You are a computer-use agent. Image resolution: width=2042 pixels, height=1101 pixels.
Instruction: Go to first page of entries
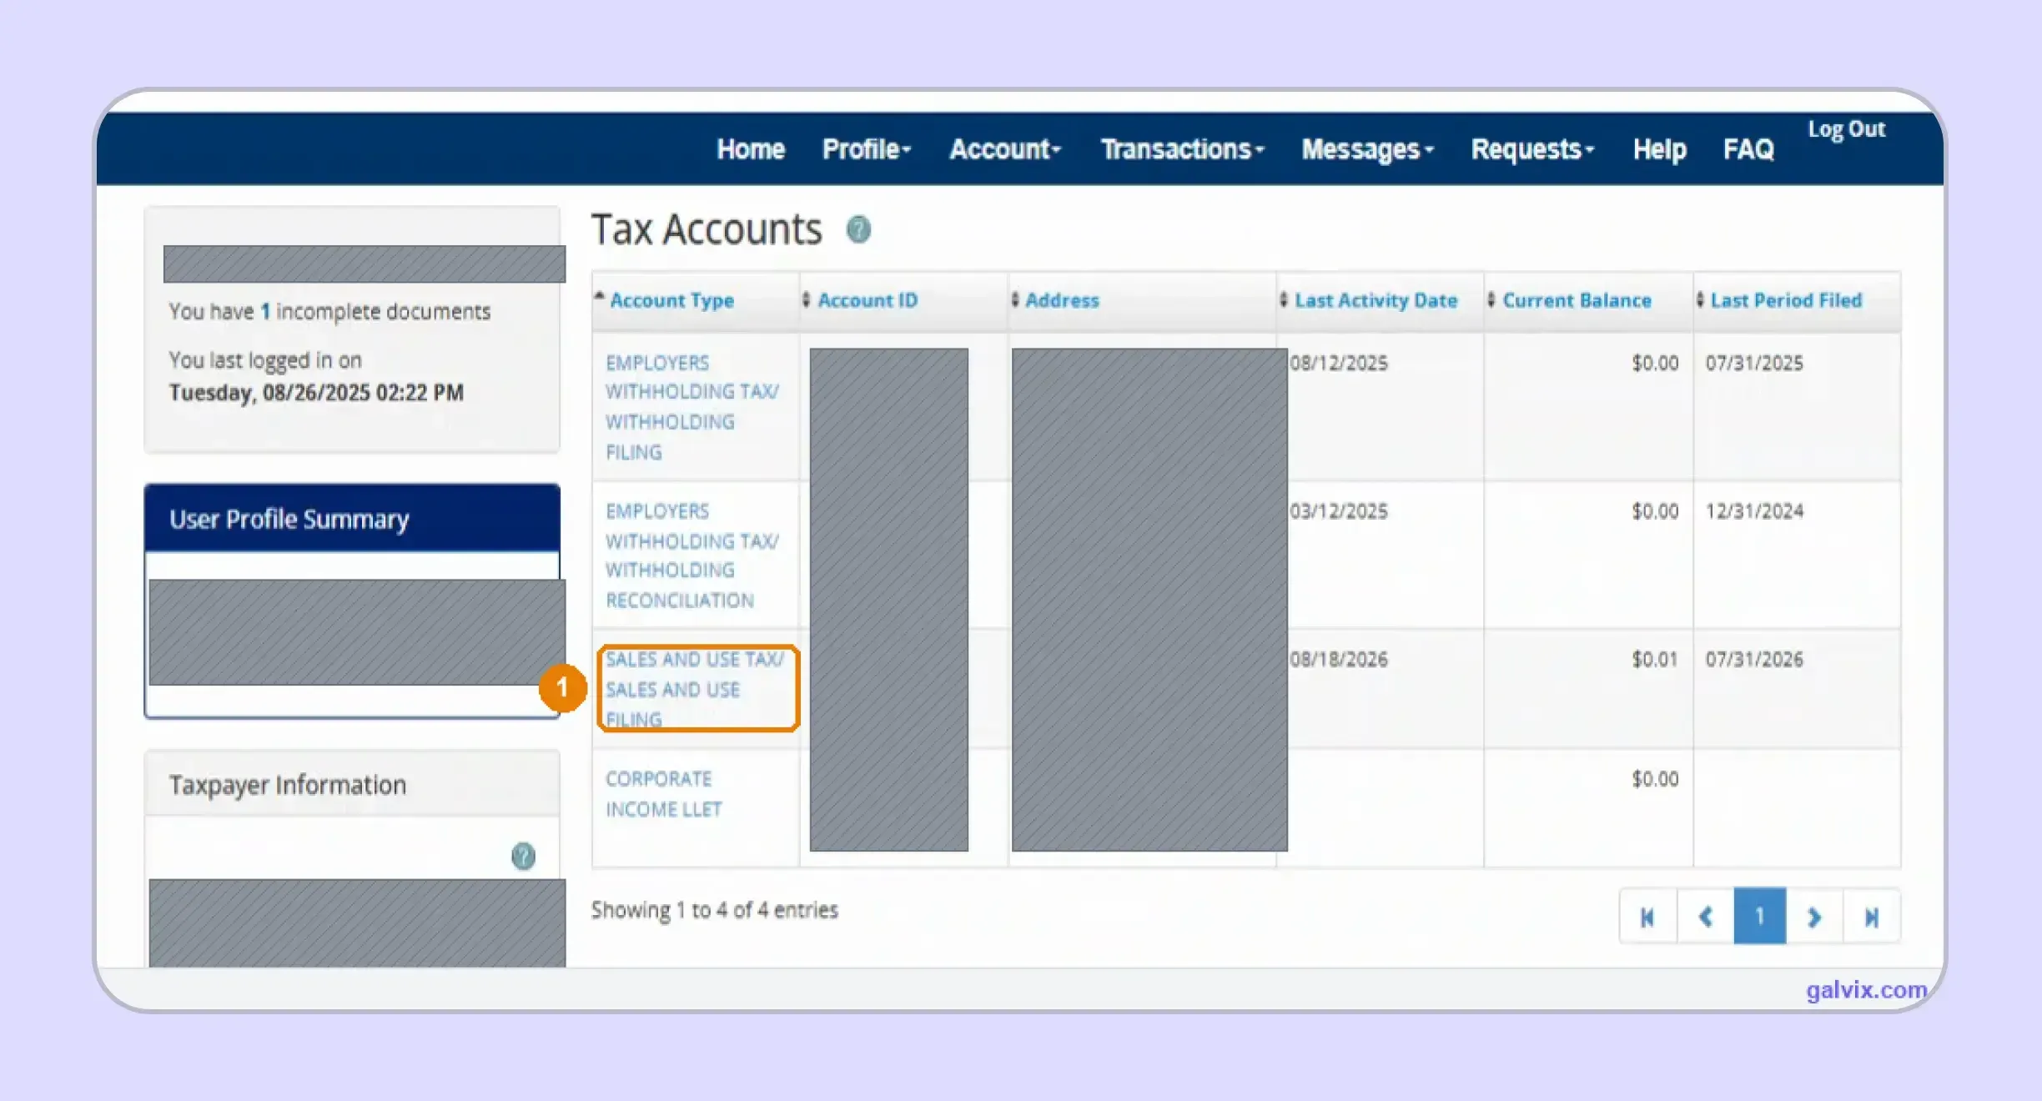pyautogui.click(x=1647, y=917)
